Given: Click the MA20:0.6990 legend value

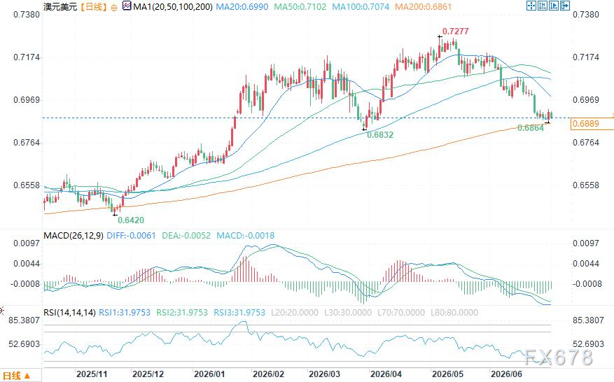Looking at the screenshot, I should 242,7.
